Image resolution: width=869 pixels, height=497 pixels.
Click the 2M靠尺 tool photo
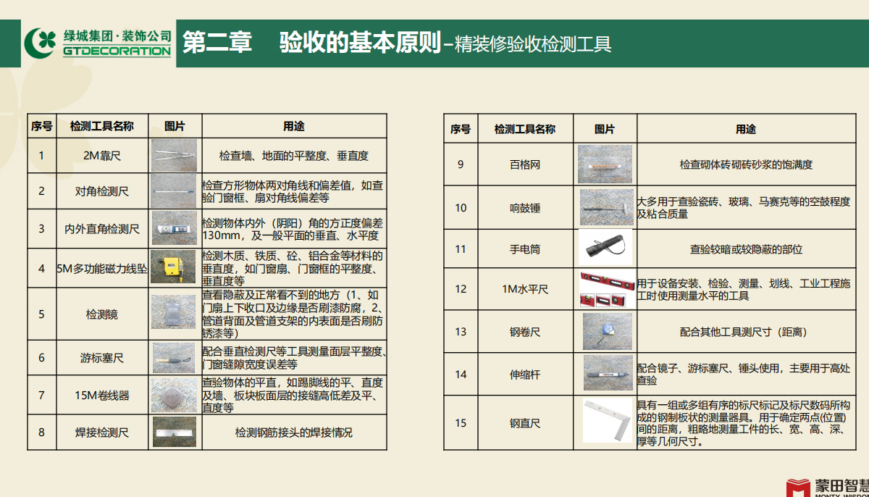174,155
